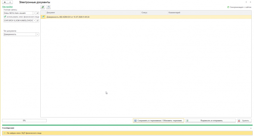Open the Тип документа dropdown arrow
Screen dimensions: 254x136
[x=37, y=34]
